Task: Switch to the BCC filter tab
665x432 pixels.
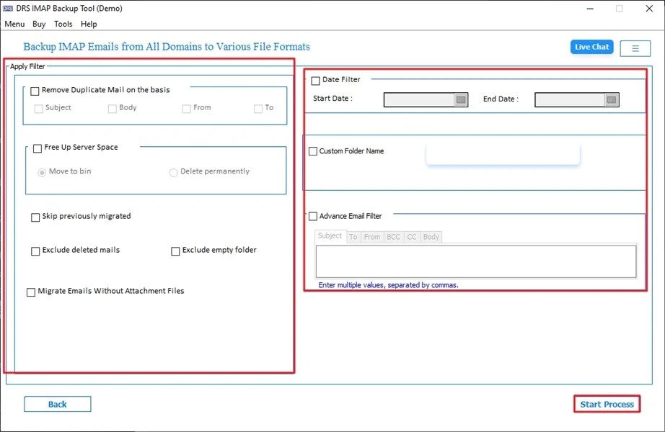Action: pos(394,236)
